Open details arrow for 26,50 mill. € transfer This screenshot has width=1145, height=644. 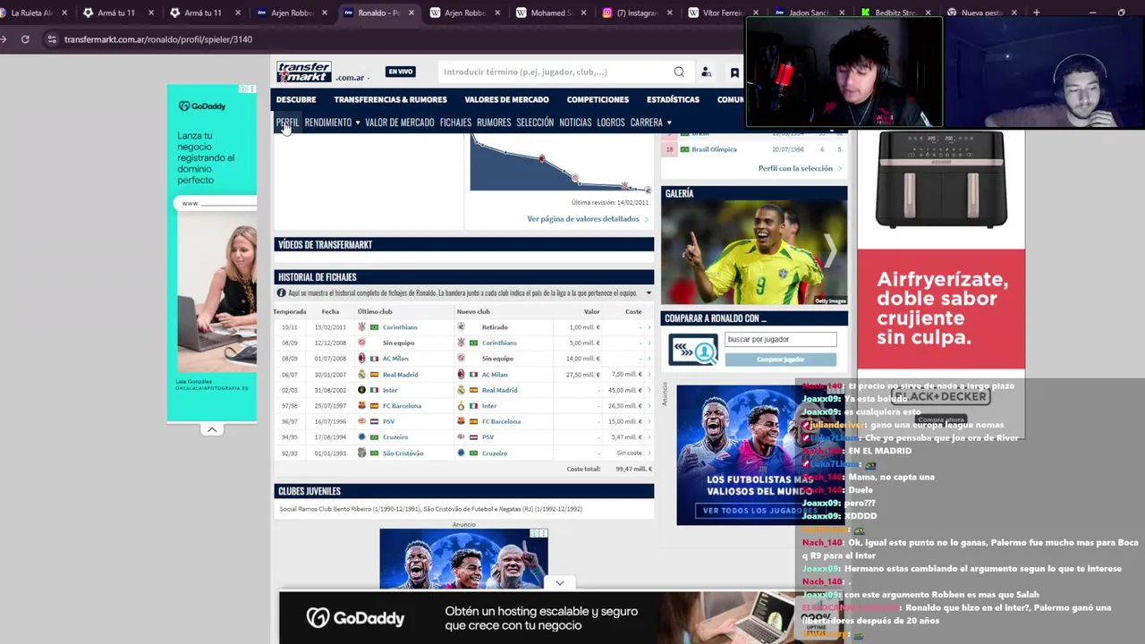click(x=650, y=406)
